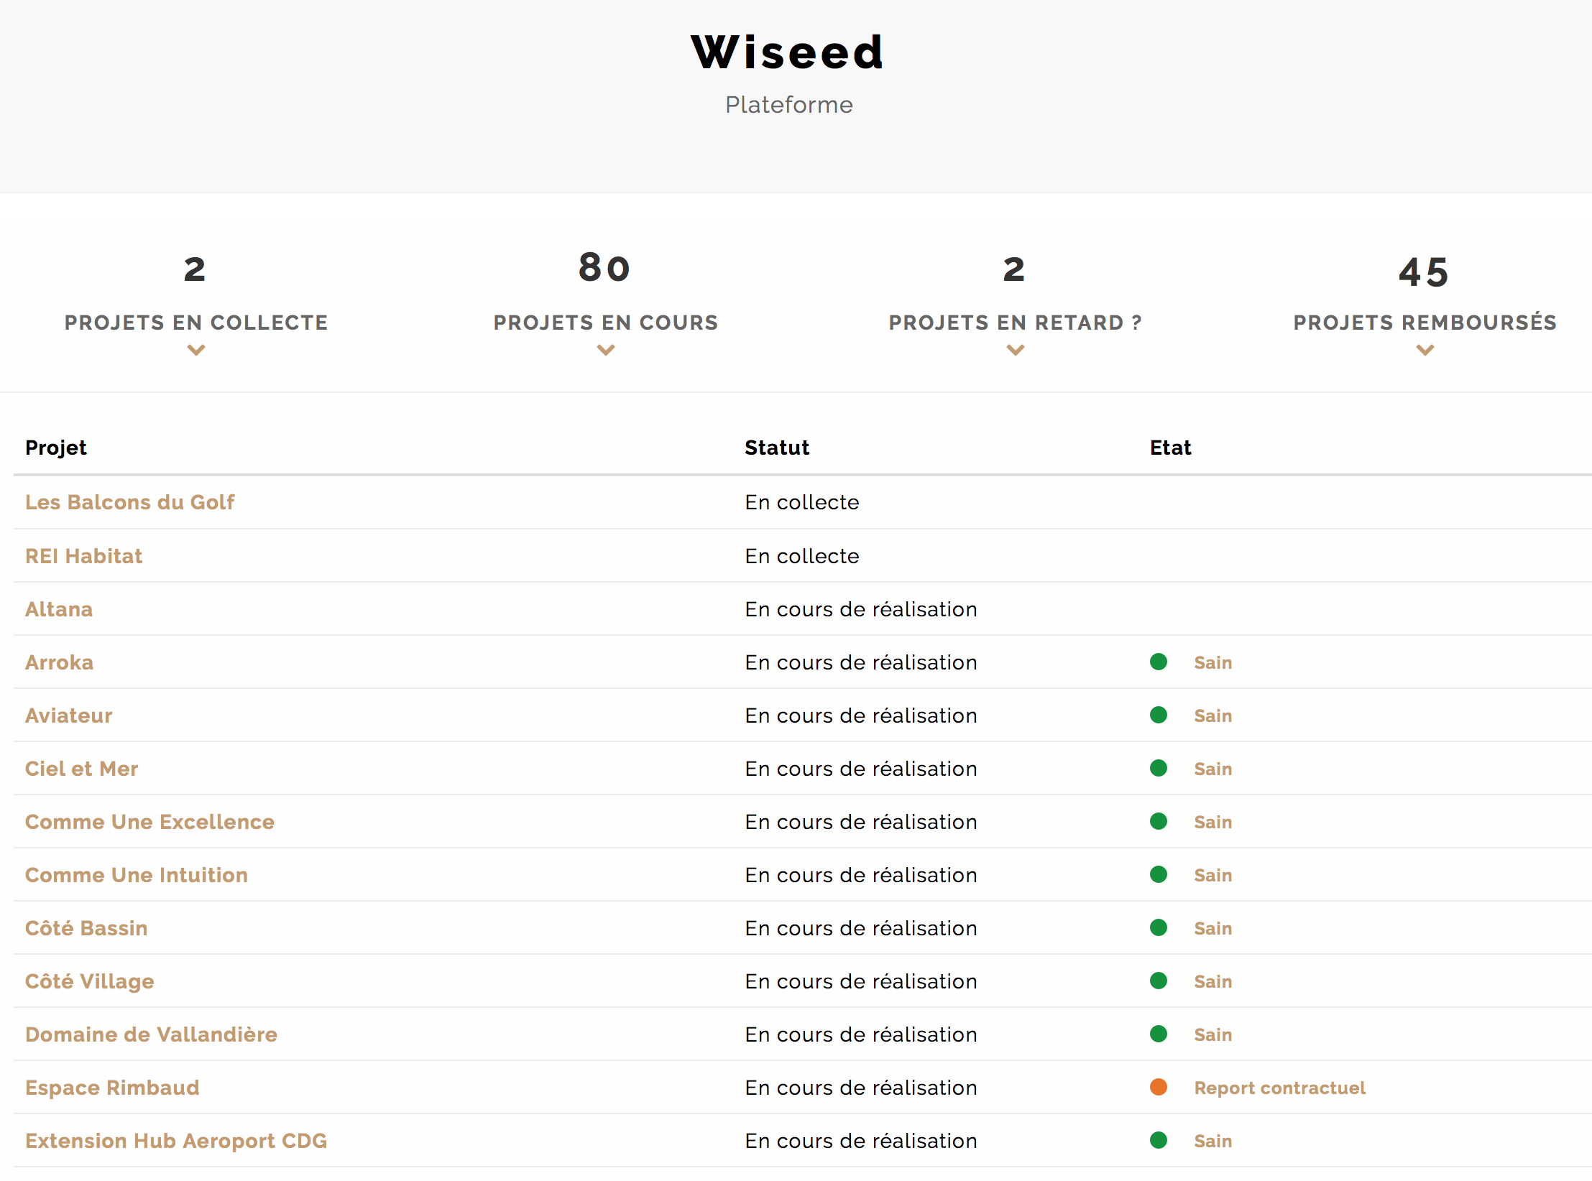Open the REI Habitat project
Image resolution: width=1592 pixels, height=1181 pixels.
[x=83, y=556]
